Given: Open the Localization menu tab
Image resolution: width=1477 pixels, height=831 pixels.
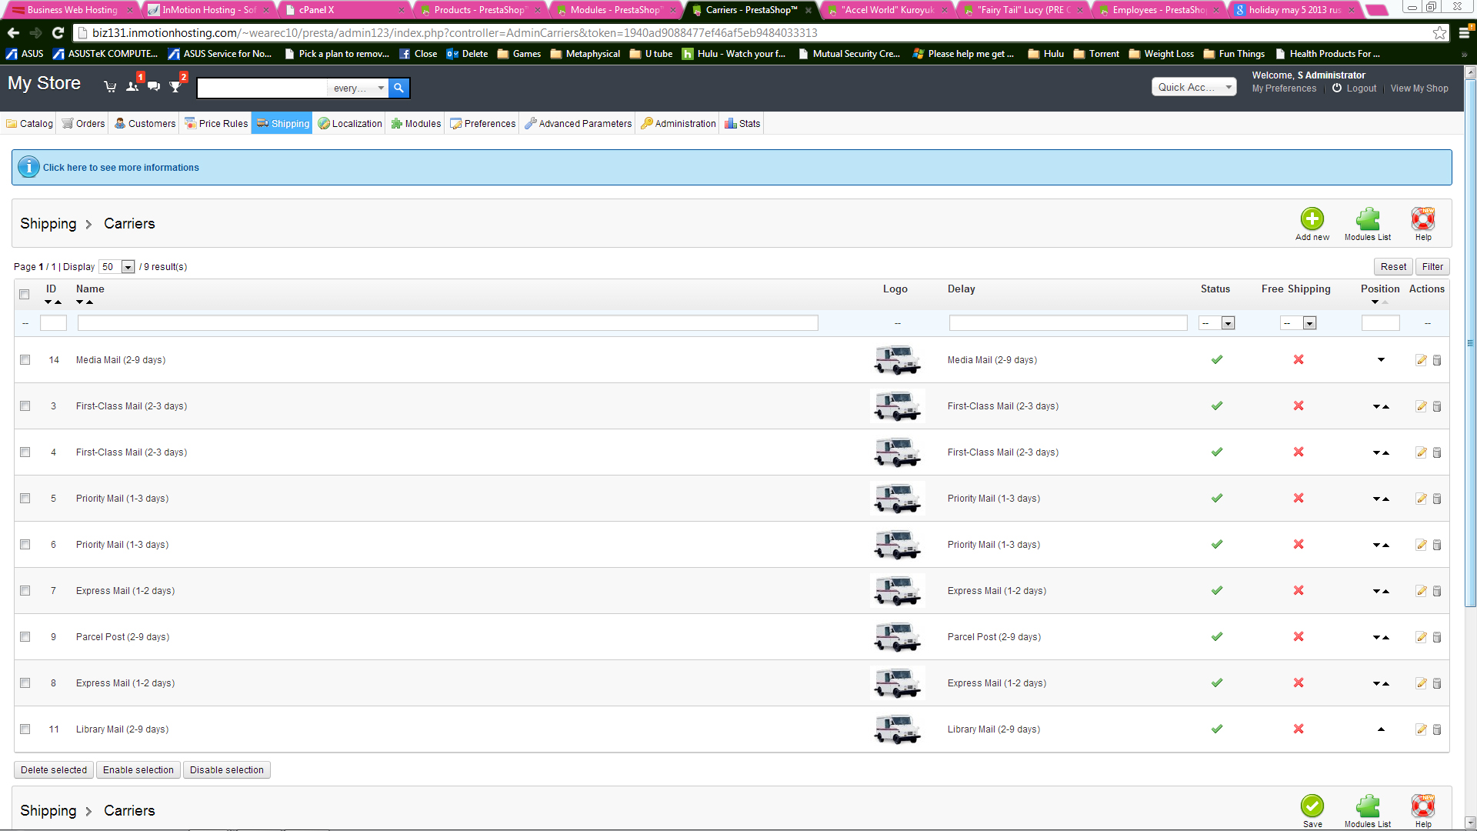Looking at the screenshot, I should coord(350,124).
